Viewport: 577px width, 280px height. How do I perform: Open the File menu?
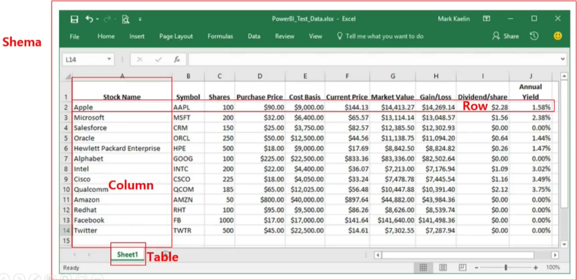coord(75,36)
